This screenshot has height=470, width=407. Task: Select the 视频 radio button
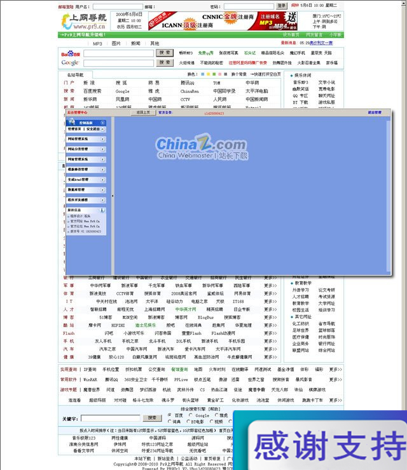pos(211,422)
